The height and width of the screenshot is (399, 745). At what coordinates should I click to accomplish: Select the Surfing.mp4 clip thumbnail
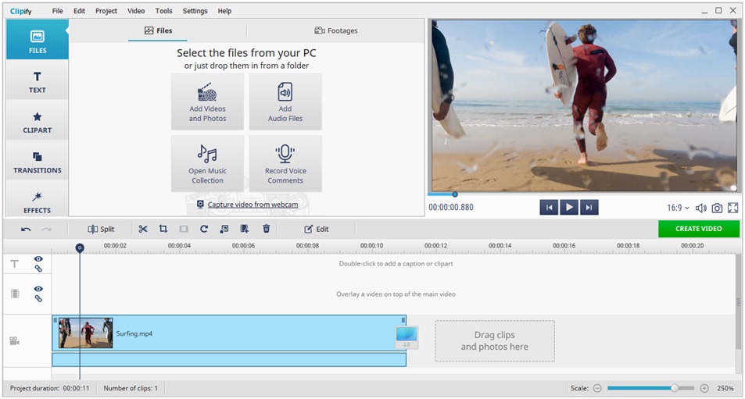pyautogui.click(x=85, y=333)
